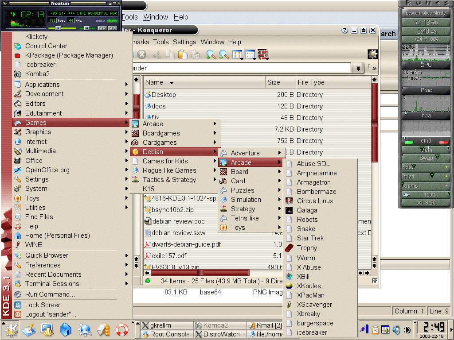Click the digital clock on the panel
Image resolution: width=454 pixels, height=340 pixels.
pyautogui.click(x=434, y=327)
